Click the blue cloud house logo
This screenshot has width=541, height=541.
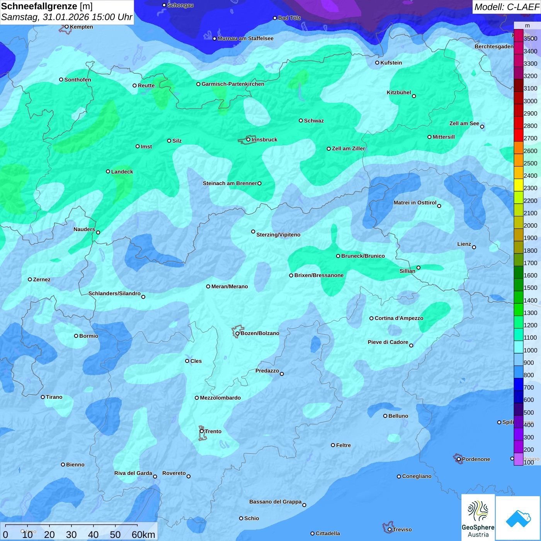518,518
